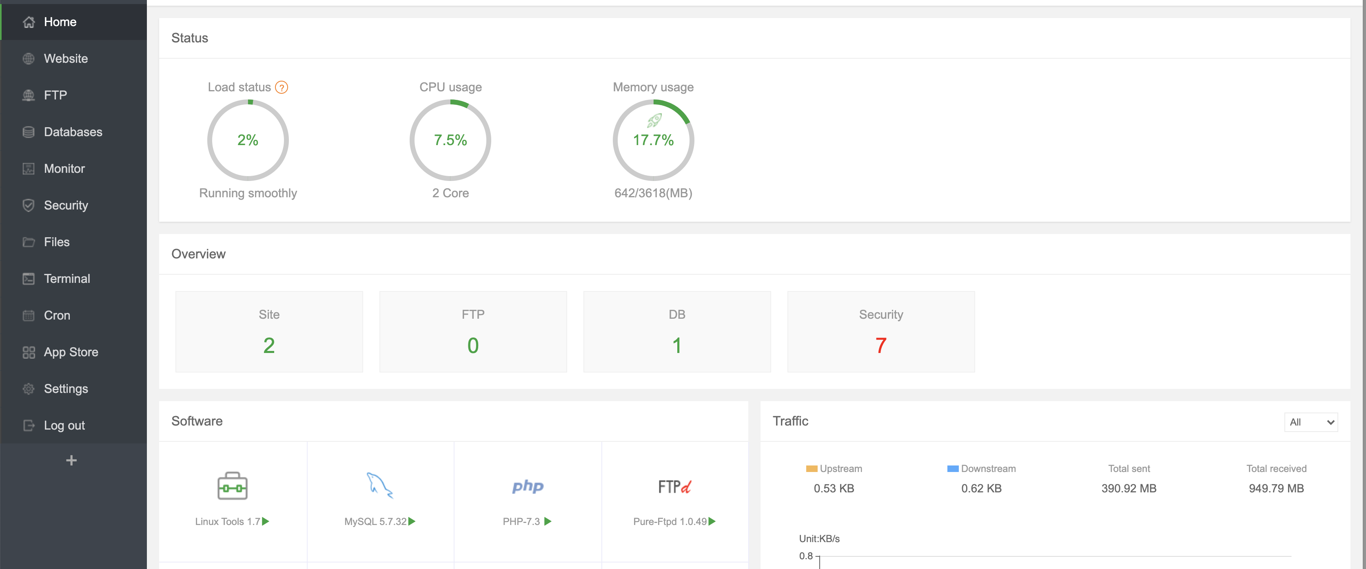Open the Linux Tools toolbox icon
This screenshot has height=569, width=1366.
tap(232, 486)
